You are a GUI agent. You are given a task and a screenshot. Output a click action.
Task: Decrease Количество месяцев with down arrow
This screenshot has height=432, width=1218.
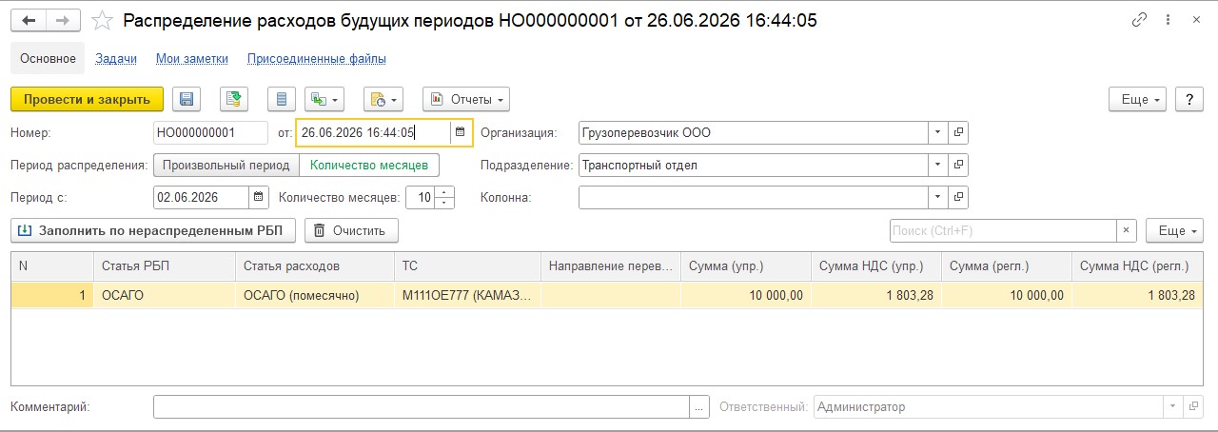point(444,203)
